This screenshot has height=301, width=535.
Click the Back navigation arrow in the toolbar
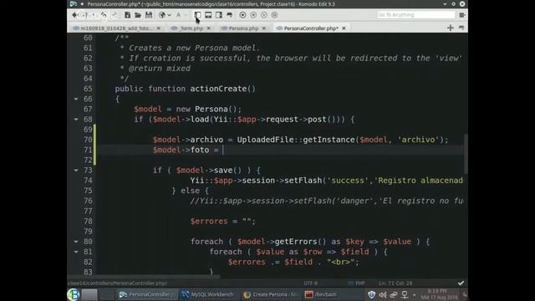74,15
